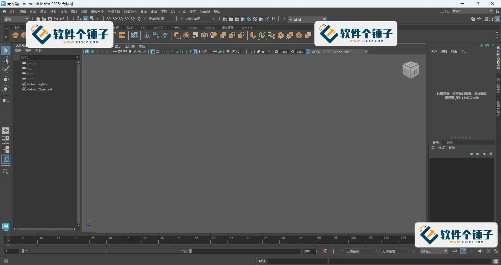Open the Arnold menu in menu bar
This screenshot has height=265, width=501.
205,11
